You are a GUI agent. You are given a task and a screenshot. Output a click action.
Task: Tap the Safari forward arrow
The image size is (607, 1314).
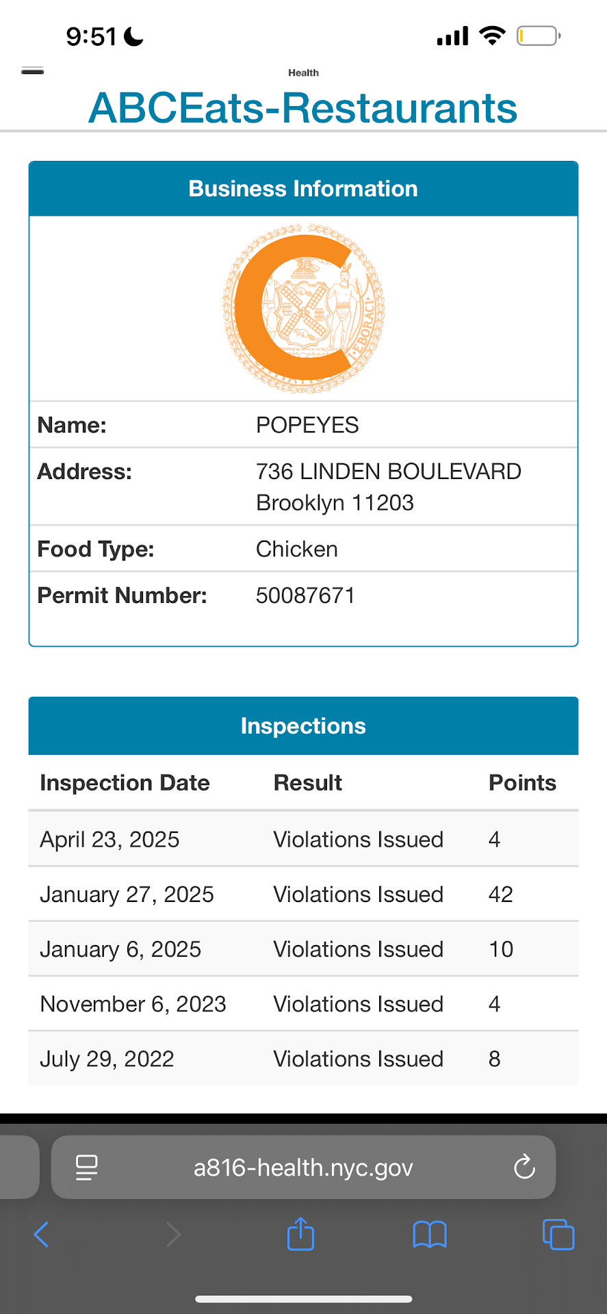tap(173, 1235)
